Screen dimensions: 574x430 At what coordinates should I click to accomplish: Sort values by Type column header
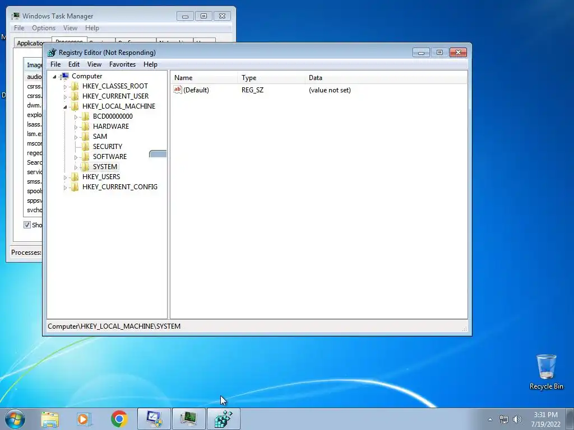coord(271,78)
